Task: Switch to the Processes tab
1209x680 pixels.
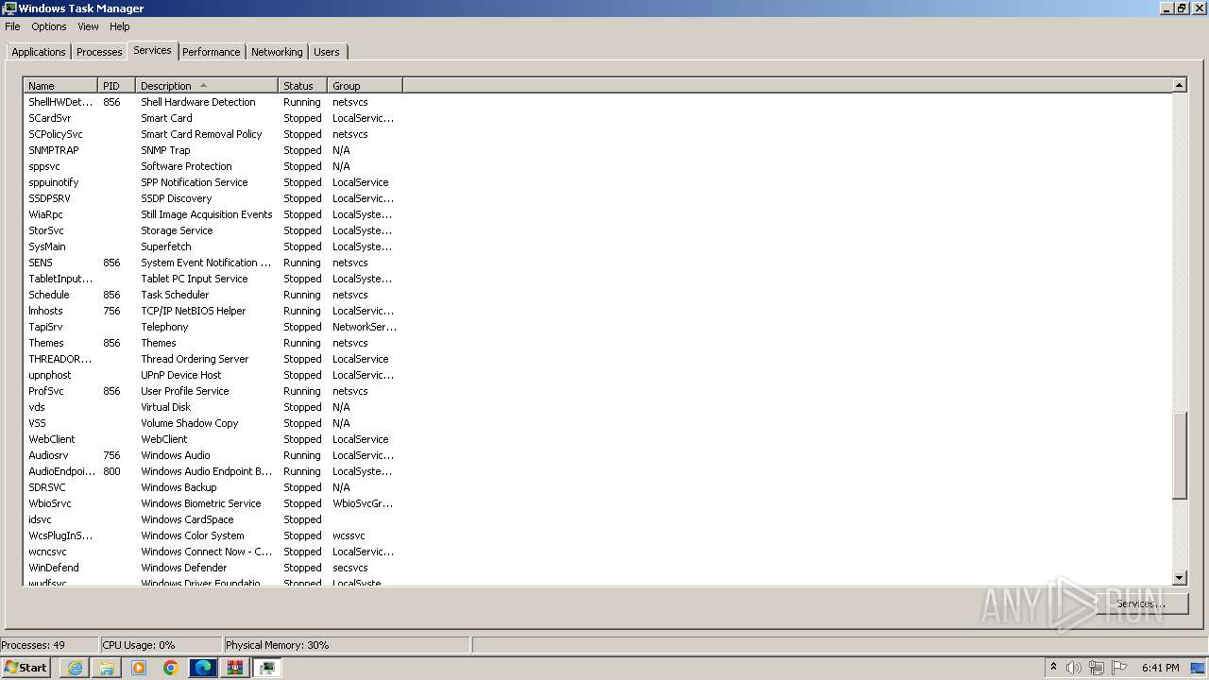Action: tap(99, 52)
